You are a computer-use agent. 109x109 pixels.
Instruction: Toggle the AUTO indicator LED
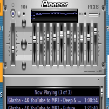coord(24,14)
